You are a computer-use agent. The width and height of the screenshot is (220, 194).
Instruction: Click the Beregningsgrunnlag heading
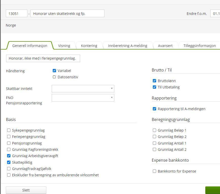point(171,119)
